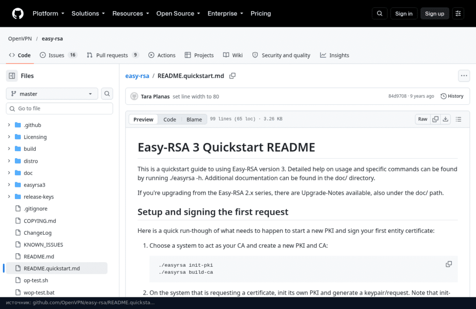Viewport: 476px width, 309px height.
Task: Open the appearance settings icon beside Sign up
Action: tap(458, 13)
